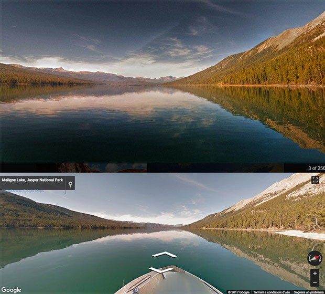Select the rocky cliff thumbnail in filmstrip
The height and width of the screenshot is (294, 325).
pos(72,168)
